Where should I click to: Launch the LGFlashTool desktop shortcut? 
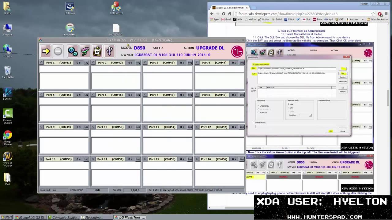[116, 9]
